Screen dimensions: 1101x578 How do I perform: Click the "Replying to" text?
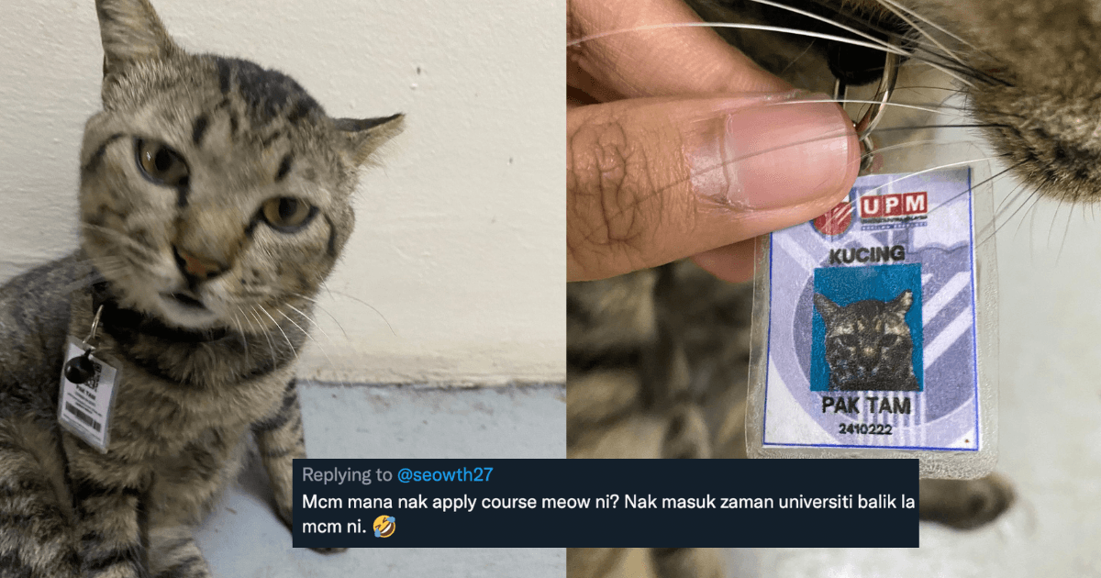[347, 475]
